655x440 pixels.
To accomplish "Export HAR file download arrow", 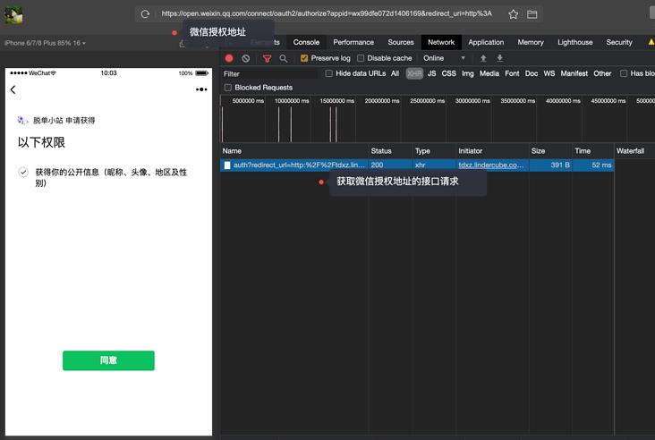I will tap(499, 58).
